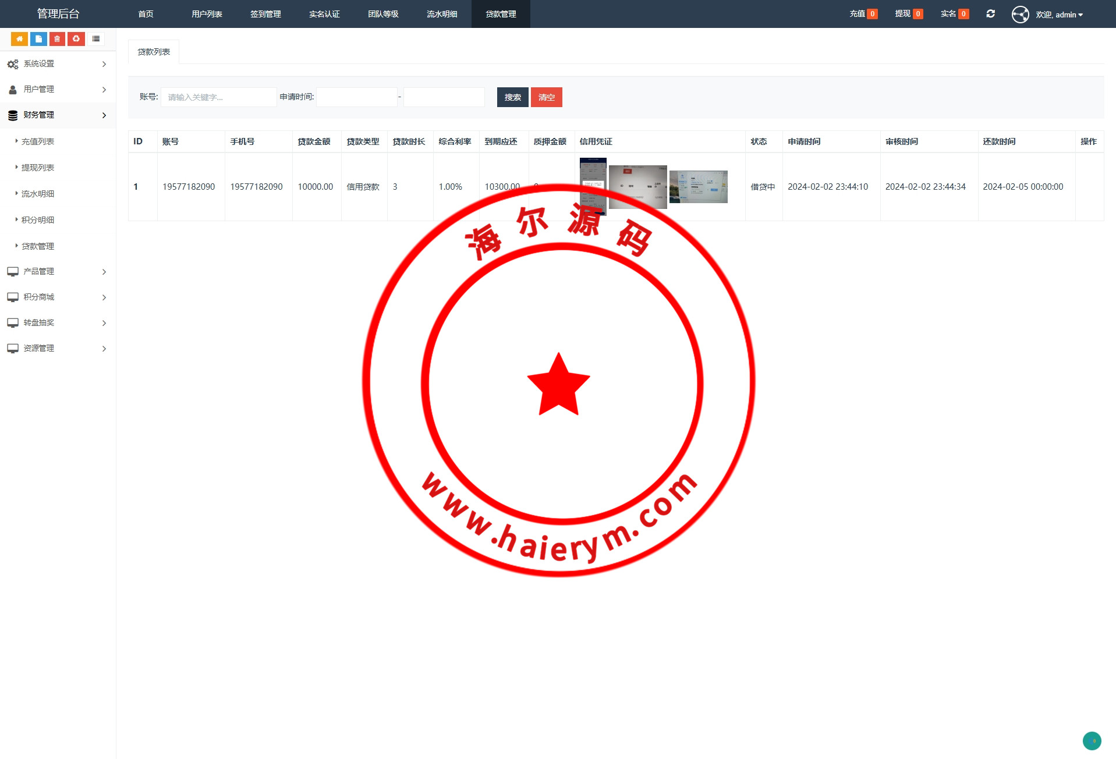Screen dimensions: 1116x759
Task: Click the blue document icon button
Action: (38, 39)
